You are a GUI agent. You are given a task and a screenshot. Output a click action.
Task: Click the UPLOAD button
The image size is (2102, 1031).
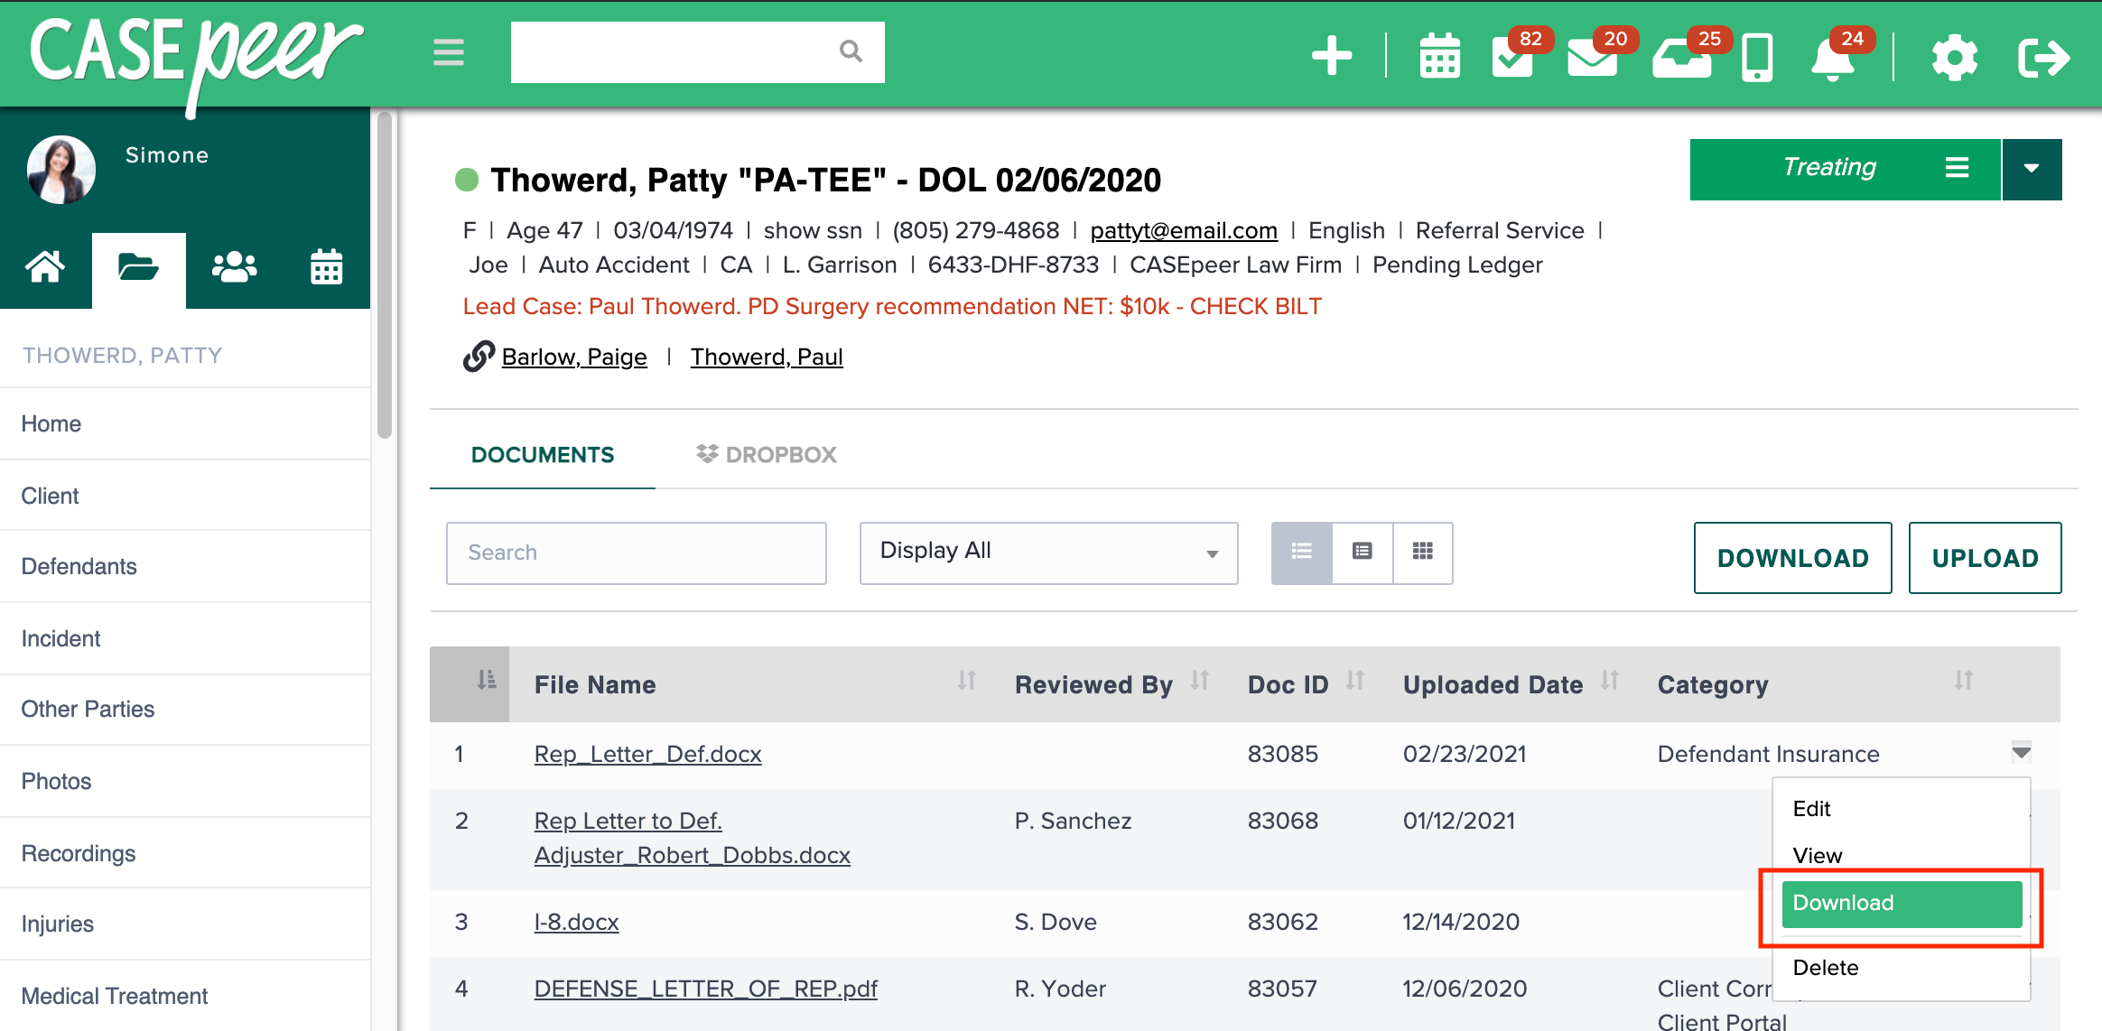pyautogui.click(x=1984, y=558)
